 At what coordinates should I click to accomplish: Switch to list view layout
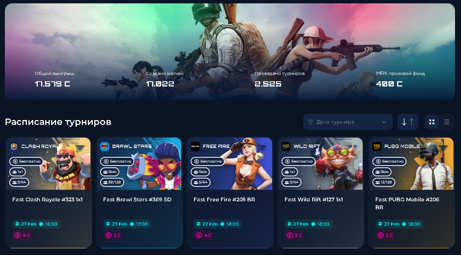[x=447, y=122]
